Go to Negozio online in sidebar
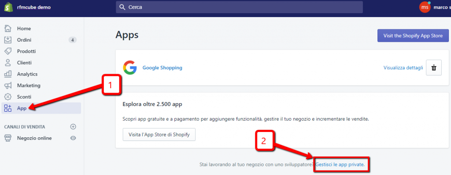The width and height of the screenshot is (451, 175). tap(34, 138)
